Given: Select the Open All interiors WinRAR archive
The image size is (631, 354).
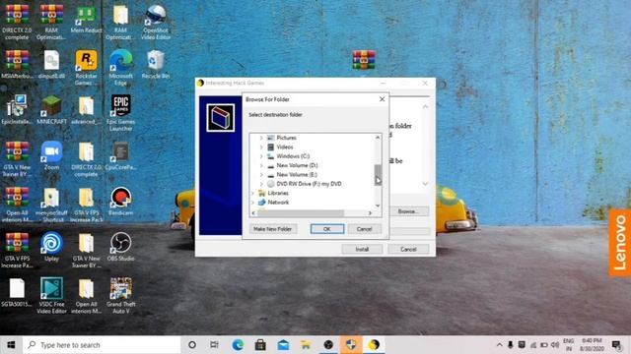Looking at the screenshot, I should (17, 198).
